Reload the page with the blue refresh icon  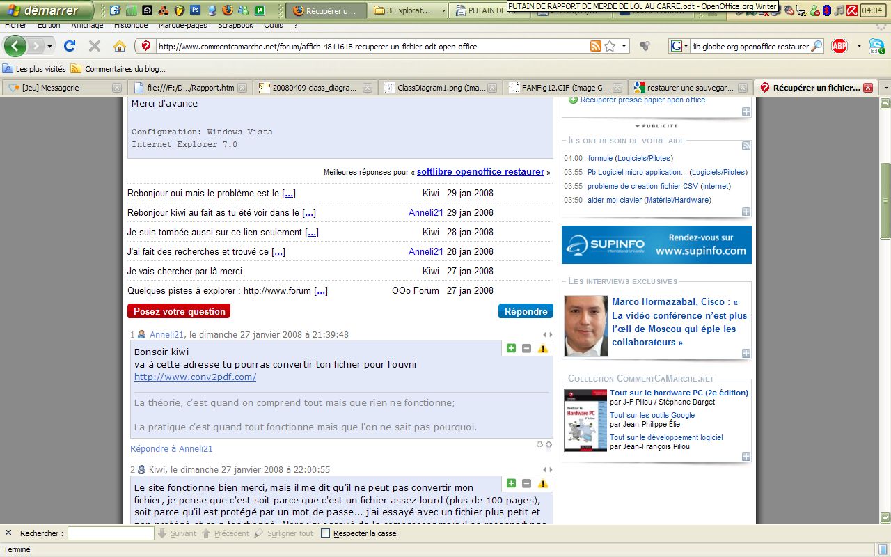(70, 46)
